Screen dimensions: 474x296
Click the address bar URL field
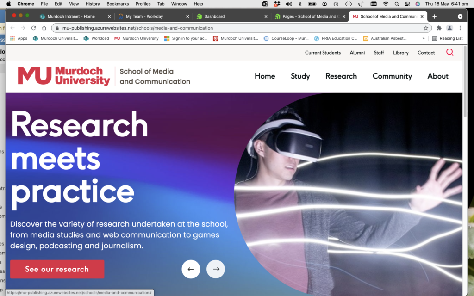231,28
